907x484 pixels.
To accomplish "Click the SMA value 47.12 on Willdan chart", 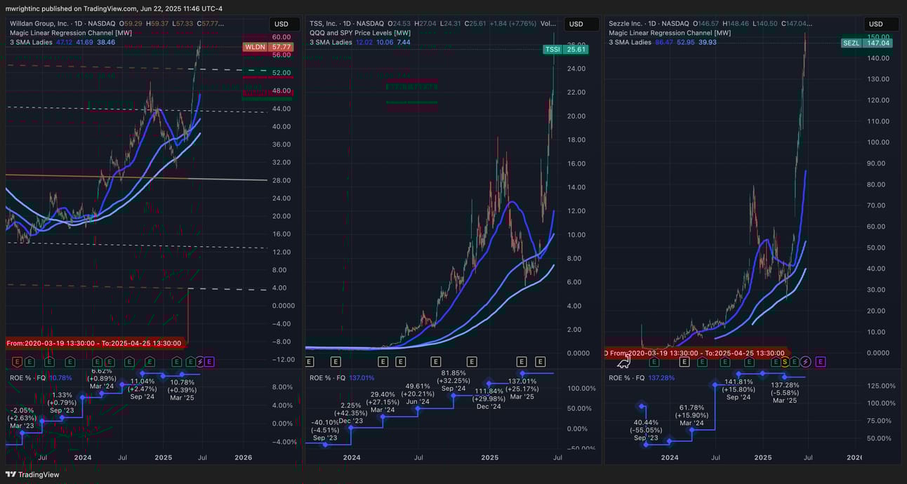I will point(64,42).
